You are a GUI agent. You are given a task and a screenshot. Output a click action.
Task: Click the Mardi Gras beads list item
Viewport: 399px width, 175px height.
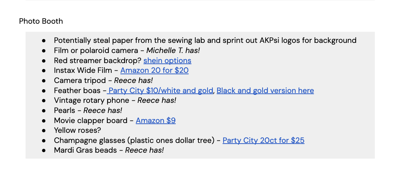[x=109, y=150]
